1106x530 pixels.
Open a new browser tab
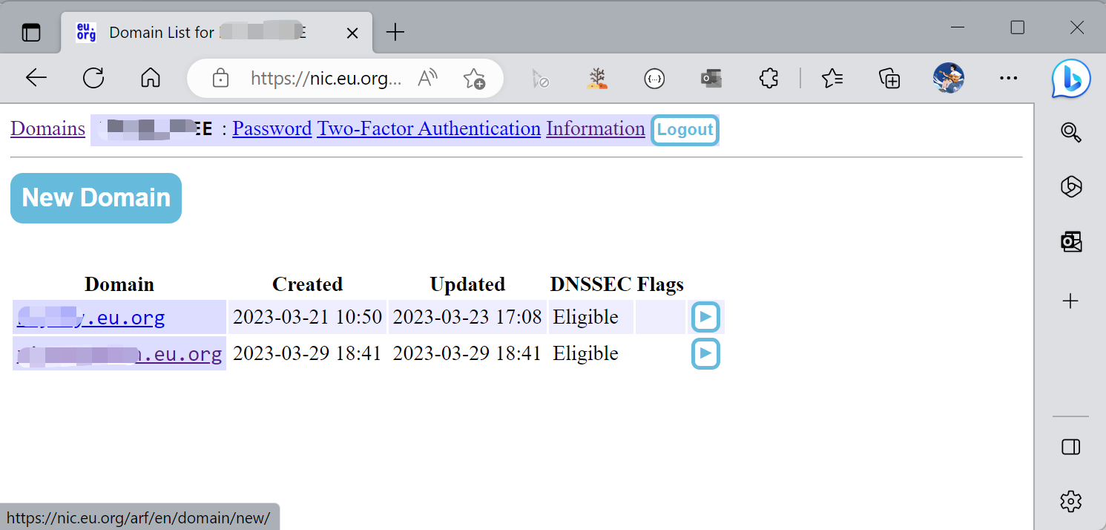pos(396,33)
